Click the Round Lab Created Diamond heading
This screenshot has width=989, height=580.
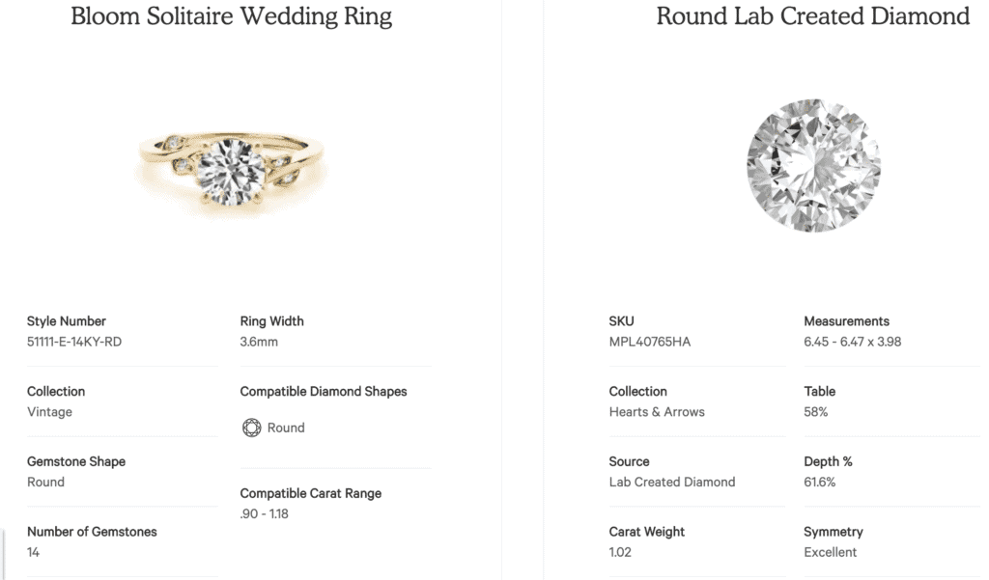pyautogui.click(x=812, y=16)
